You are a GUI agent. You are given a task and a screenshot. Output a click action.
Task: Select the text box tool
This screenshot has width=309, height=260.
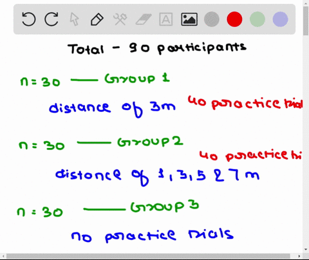pyautogui.click(x=166, y=19)
